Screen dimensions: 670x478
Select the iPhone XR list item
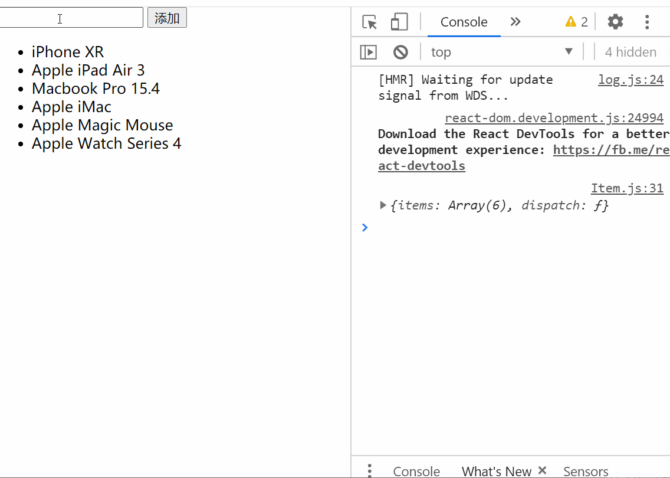pyautogui.click(x=67, y=52)
